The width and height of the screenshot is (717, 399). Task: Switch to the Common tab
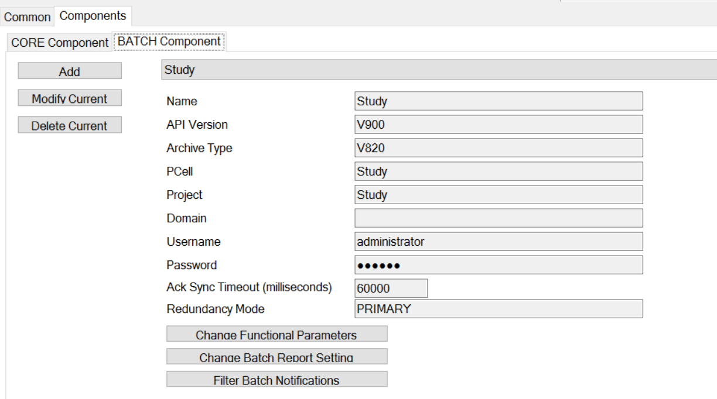pos(27,17)
